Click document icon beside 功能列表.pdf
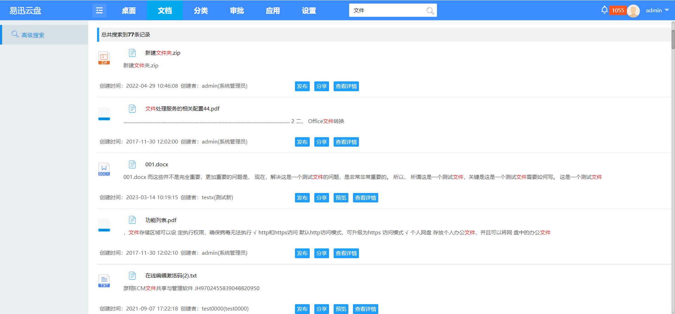 (132, 220)
